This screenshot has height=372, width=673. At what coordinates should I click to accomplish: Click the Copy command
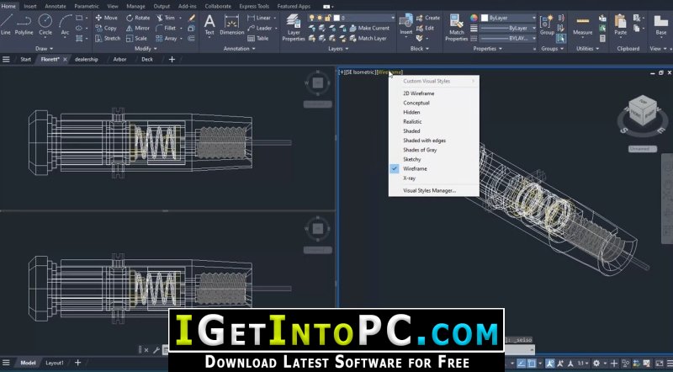coord(106,28)
